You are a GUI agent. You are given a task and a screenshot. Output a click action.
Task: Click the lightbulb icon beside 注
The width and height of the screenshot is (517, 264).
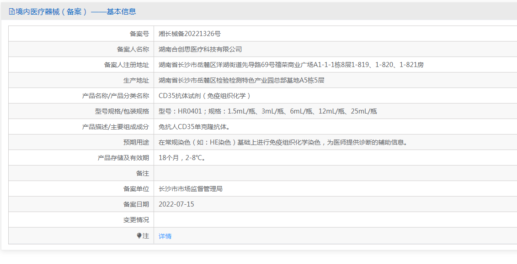click(139, 236)
